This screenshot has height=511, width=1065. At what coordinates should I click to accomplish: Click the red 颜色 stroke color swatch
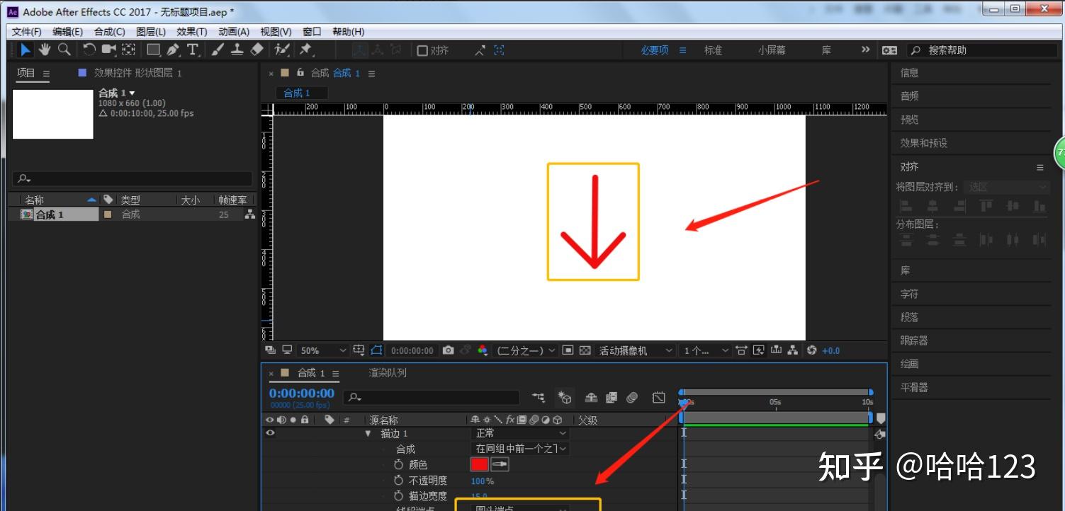click(480, 464)
